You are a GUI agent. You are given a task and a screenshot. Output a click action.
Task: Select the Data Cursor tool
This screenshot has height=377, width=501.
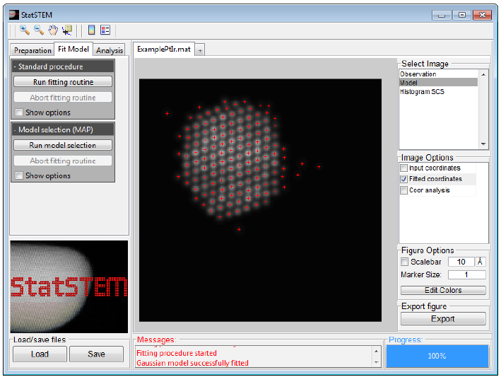(67, 30)
